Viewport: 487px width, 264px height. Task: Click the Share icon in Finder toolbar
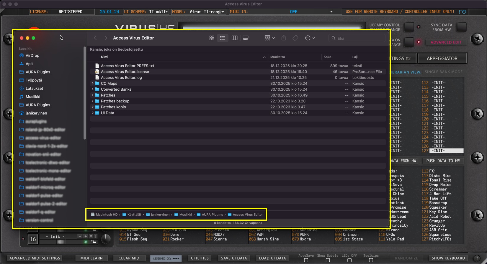(x=284, y=38)
